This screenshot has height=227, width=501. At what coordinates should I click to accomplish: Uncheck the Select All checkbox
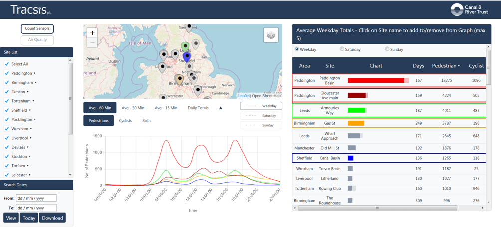(7, 64)
